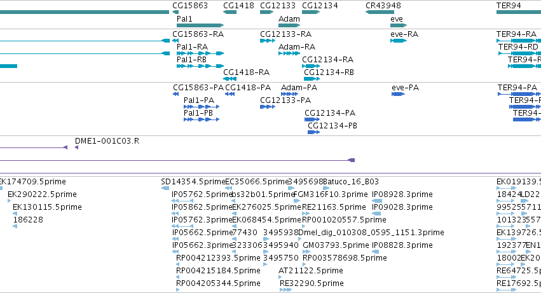Open EST RP004212393.5prime
The height and width of the screenshot is (293, 541).
[218, 258]
